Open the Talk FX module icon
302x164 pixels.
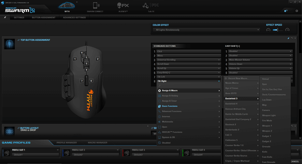151,6
